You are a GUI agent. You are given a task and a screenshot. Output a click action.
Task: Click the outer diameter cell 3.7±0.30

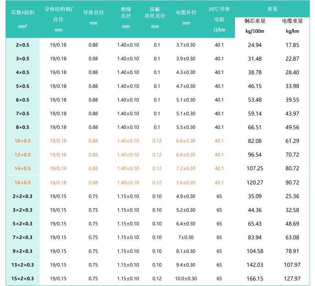pos(186,45)
